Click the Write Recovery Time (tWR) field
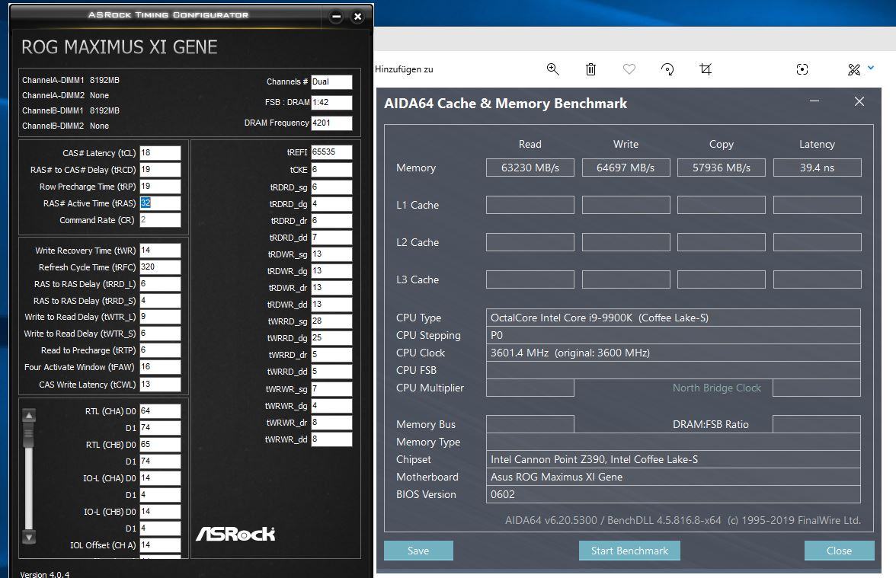Image resolution: width=896 pixels, height=578 pixels. pyautogui.click(x=160, y=250)
